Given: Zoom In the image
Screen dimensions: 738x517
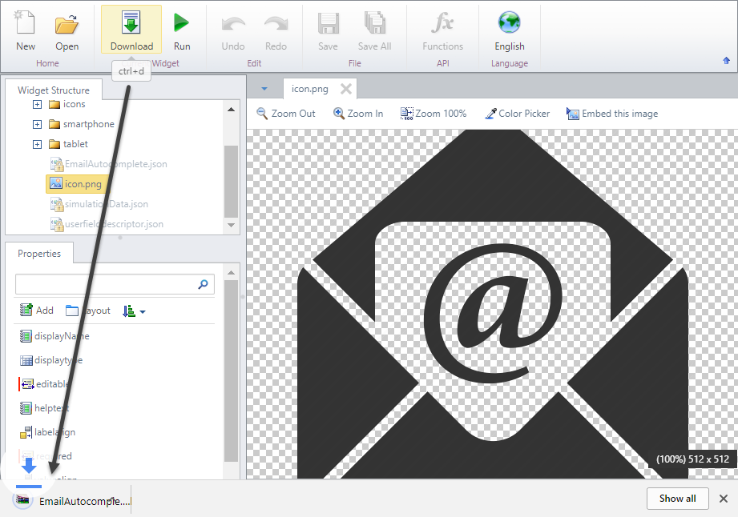Looking at the screenshot, I should (x=358, y=114).
